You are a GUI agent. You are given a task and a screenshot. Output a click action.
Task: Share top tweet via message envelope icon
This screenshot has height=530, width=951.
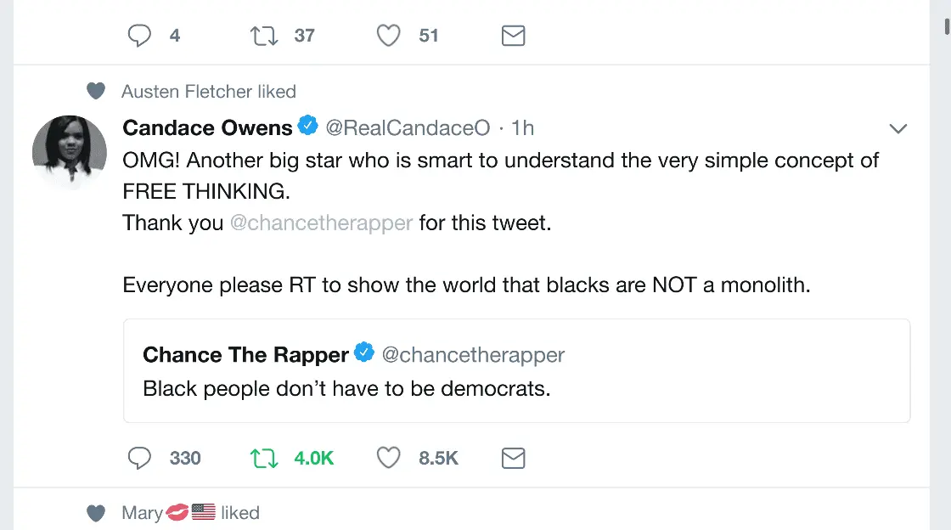[x=513, y=36]
